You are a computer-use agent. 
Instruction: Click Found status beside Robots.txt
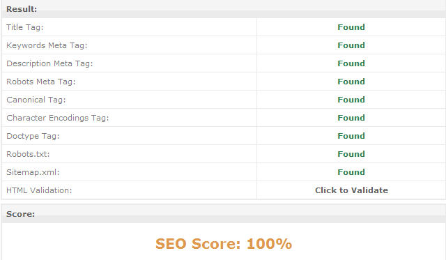[x=351, y=154]
